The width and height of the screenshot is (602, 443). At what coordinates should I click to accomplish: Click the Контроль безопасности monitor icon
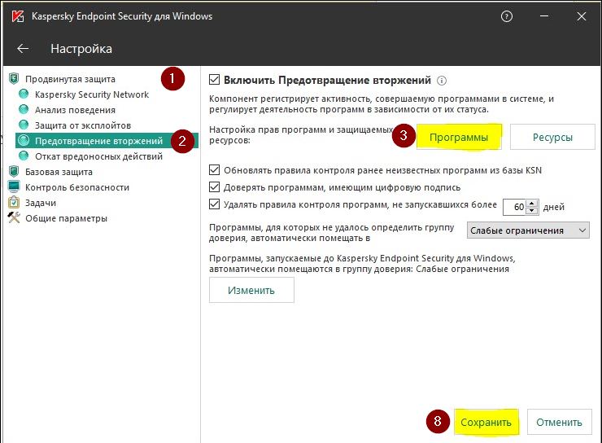pyautogui.click(x=14, y=186)
